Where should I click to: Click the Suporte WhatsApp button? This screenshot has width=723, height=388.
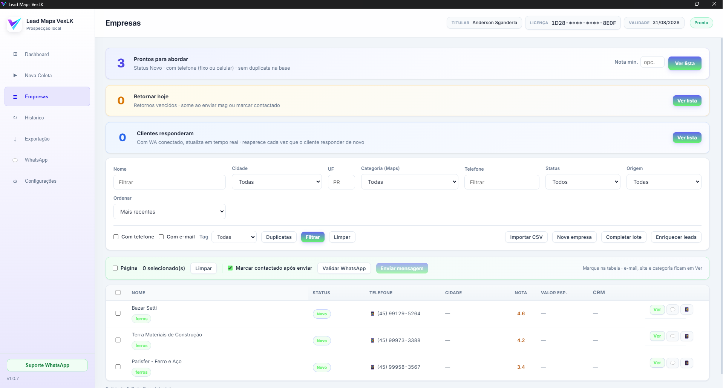pyautogui.click(x=47, y=365)
